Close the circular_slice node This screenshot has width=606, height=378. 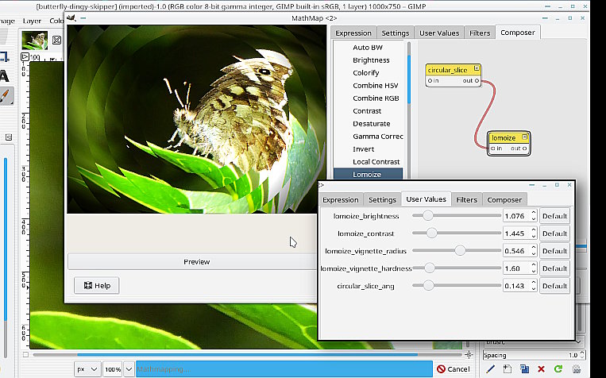(x=477, y=70)
